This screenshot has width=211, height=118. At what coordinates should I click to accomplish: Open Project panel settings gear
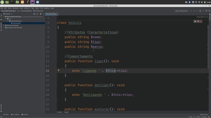tap(41, 14)
